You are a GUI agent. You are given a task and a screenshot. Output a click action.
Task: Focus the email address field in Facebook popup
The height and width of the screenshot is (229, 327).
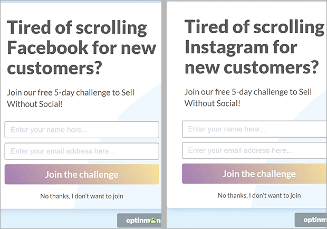click(x=82, y=151)
